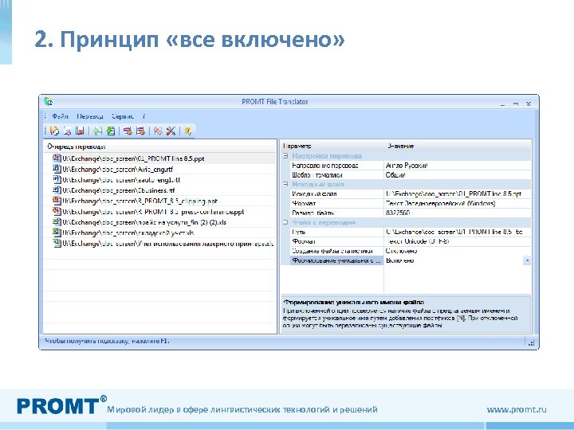Viewport: 574px width, 430px height.
Task: Select the Формирование уникального имени parameter row
Action: pos(406,260)
